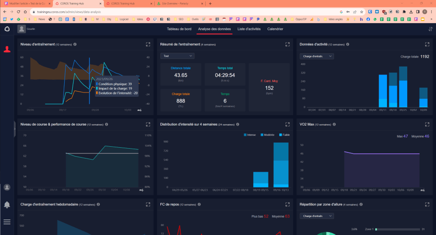436x235 pixels.
Task: Open the Chrome extensions puzzle icon
Action: point(404,12)
